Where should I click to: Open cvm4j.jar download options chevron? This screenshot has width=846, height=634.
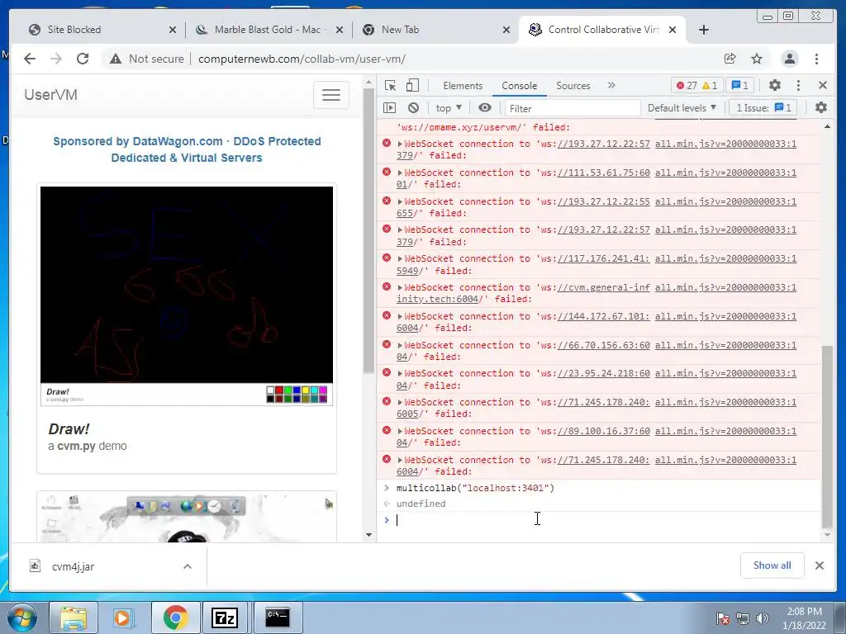188,566
